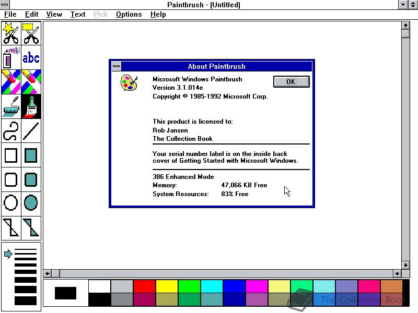Select the hollow Circle/Ellipse tool
Viewport: 418px width, 313px height.
11,203
